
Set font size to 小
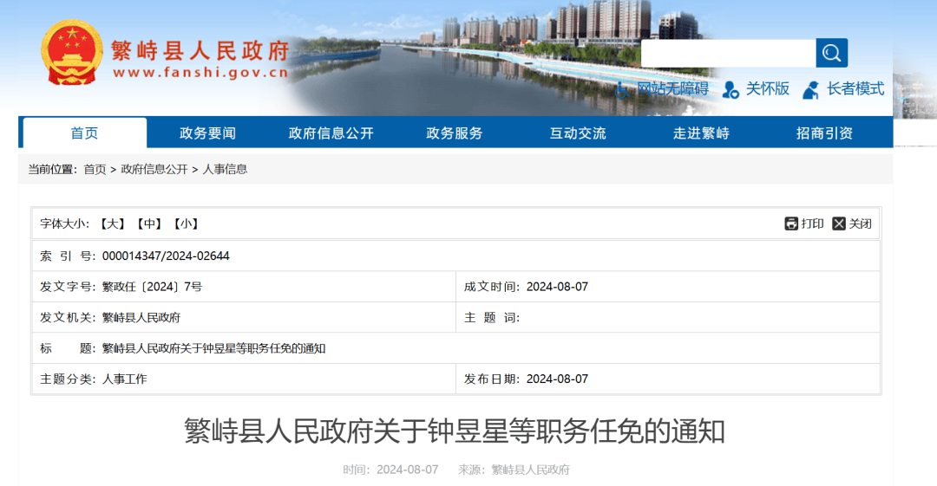(186, 224)
